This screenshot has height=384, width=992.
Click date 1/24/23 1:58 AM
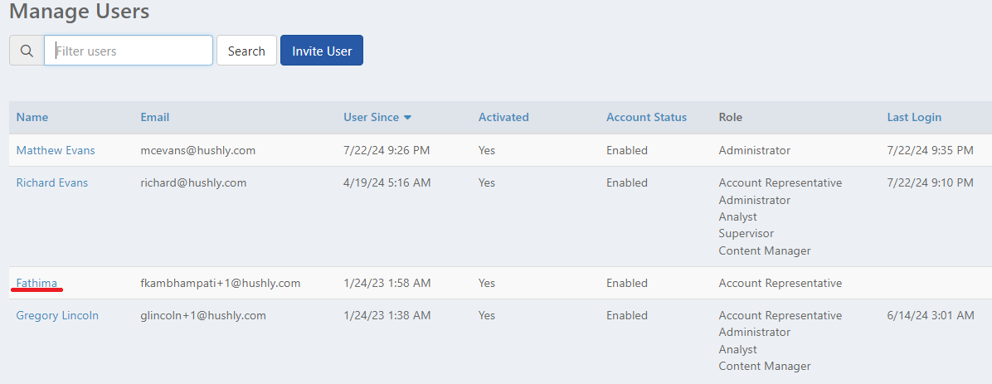387,283
